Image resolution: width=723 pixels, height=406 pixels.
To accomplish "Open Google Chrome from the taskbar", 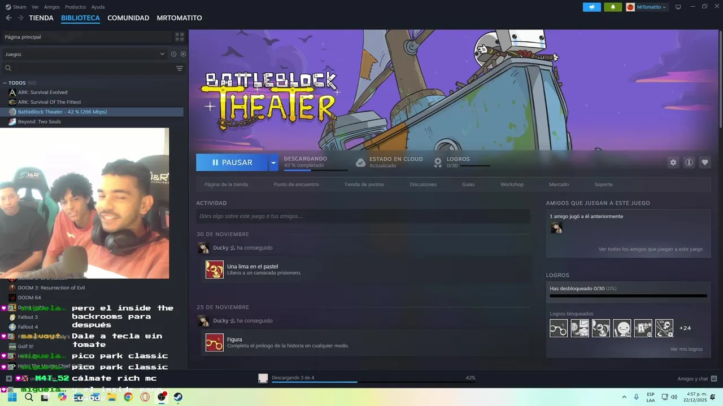I will point(128,397).
